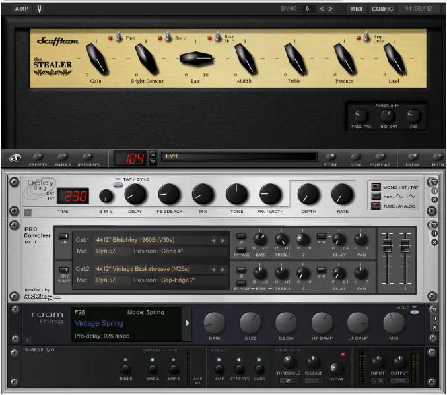This screenshot has width=447, height=395.
Task: Click the Presence knob on the amp
Action: click(345, 59)
